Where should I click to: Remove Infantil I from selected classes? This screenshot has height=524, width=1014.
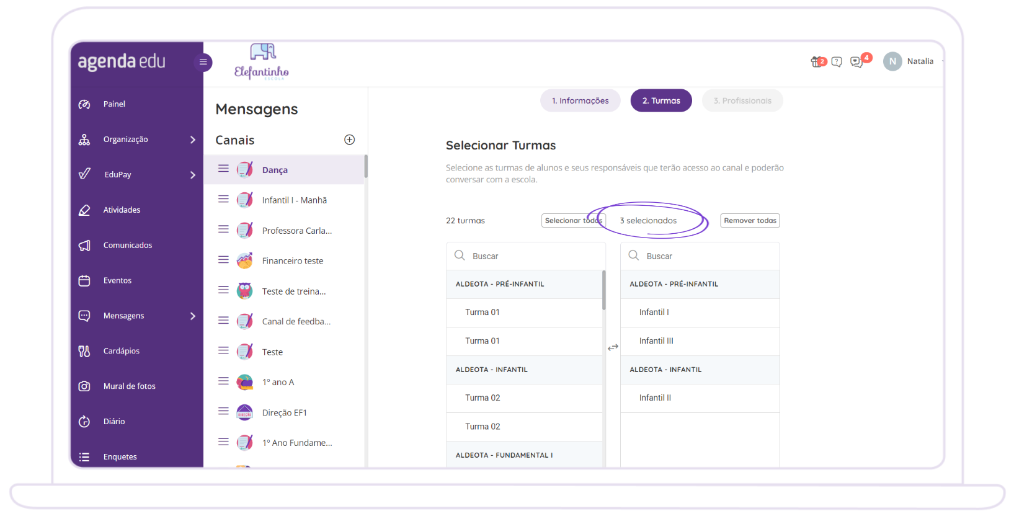click(700, 313)
